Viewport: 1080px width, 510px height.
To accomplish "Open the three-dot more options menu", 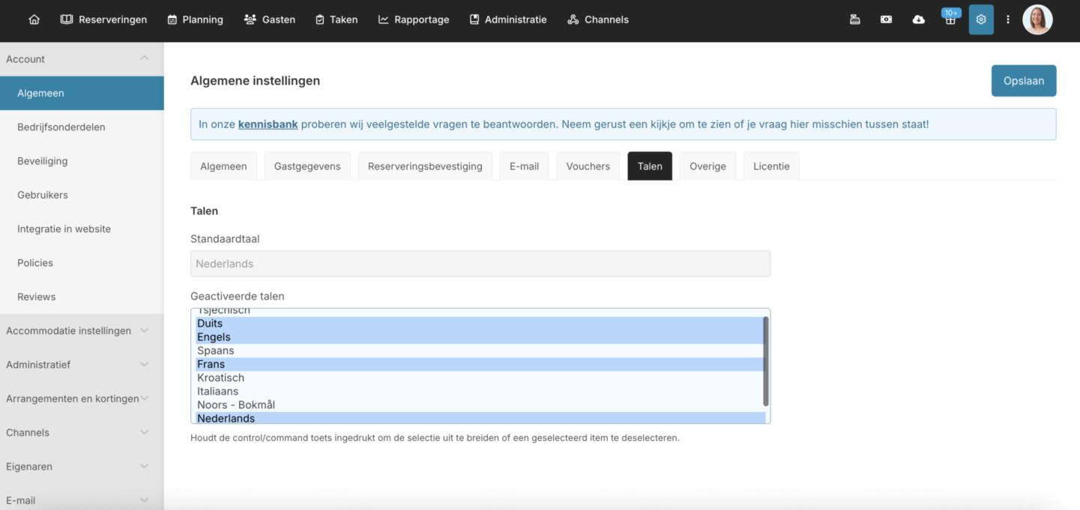I will pos(1007,19).
